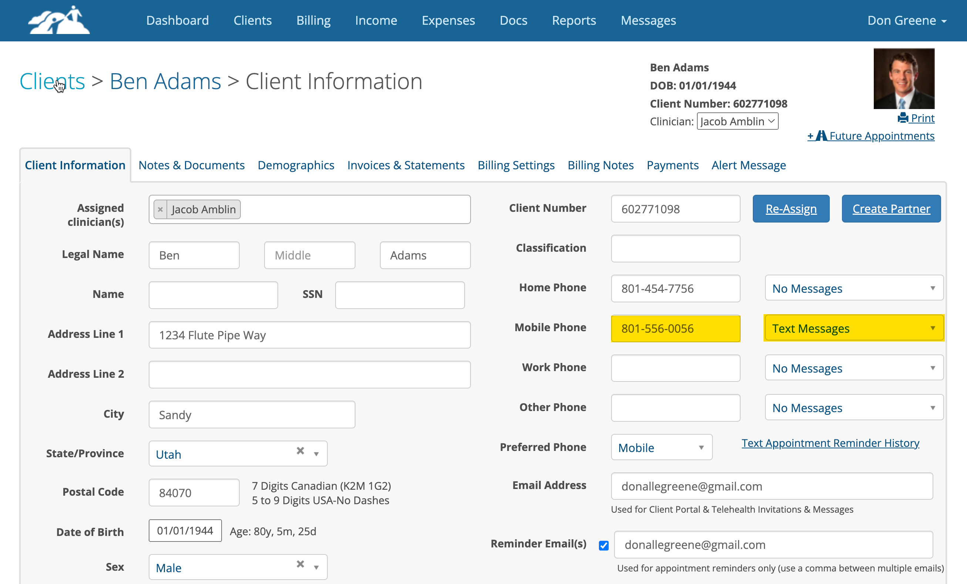The height and width of the screenshot is (584, 967).
Task: Switch to the Demographics tab
Action: [x=296, y=165]
